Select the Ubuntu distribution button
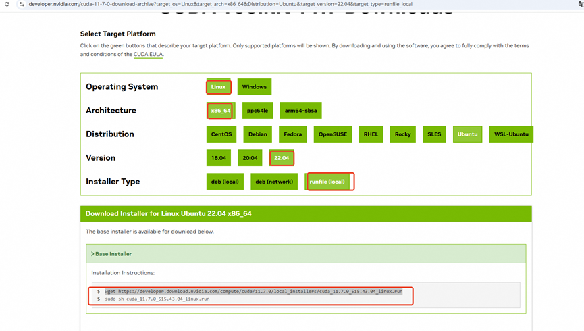This screenshot has height=331, width=584. [x=467, y=134]
